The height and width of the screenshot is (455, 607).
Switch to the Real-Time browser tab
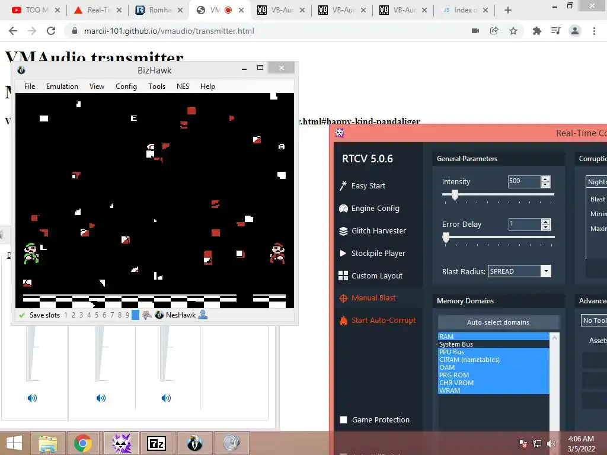(98, 10)
